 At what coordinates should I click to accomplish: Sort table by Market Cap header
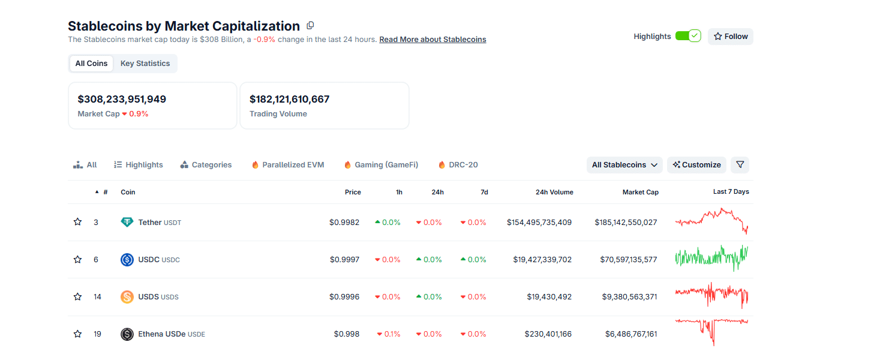(x=640, y=192)
